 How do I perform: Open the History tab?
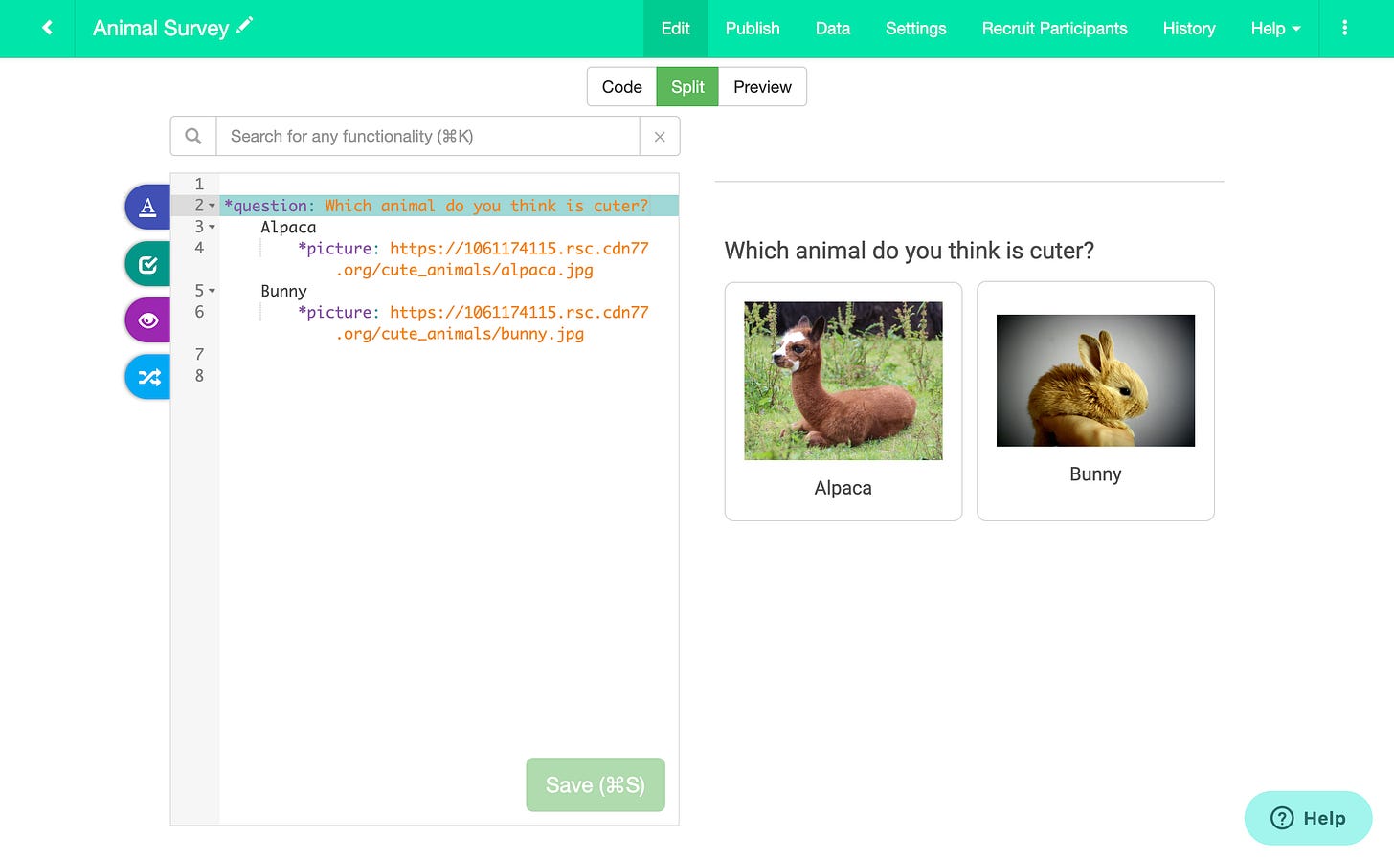(1189, 29)
